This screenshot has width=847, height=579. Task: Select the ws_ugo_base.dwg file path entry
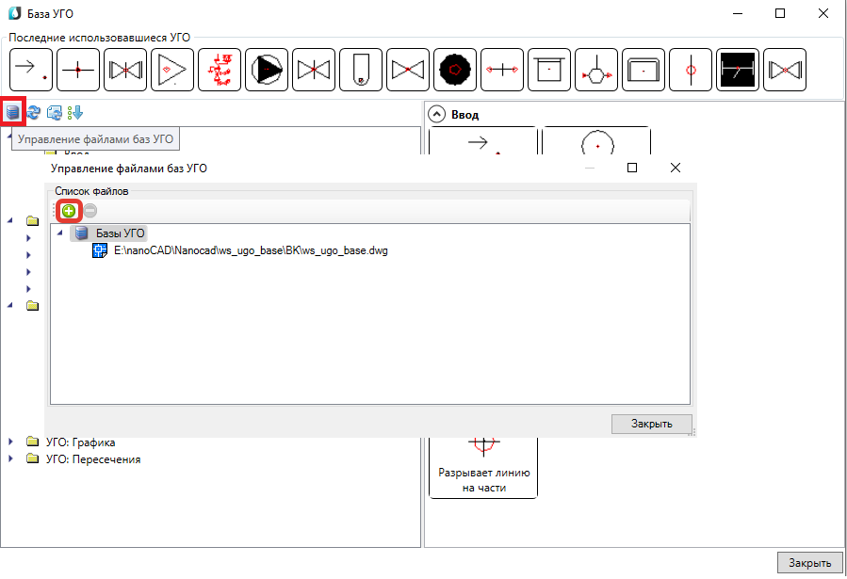252,250
